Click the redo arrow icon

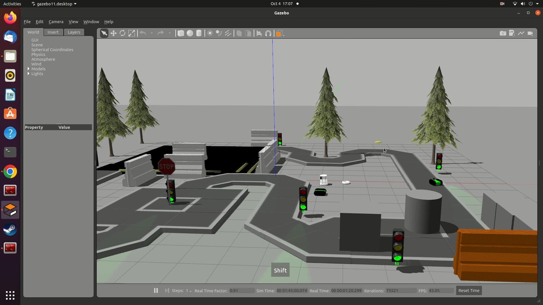point(161,33)
